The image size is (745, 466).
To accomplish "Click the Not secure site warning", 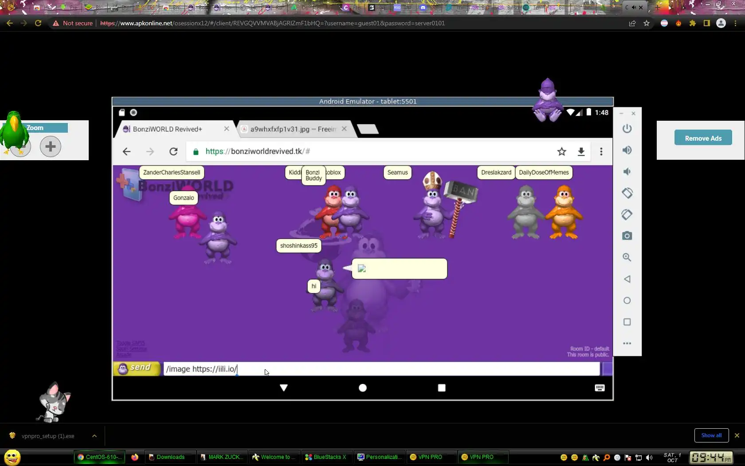I will [x=73, y=23].
